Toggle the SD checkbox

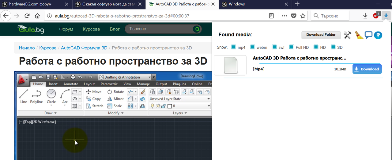coord(333,47)
